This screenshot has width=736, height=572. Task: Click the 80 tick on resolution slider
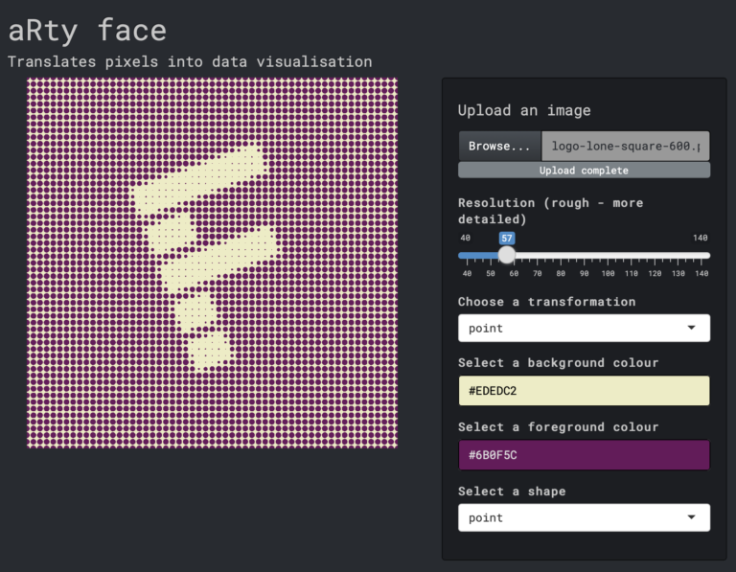(x=560, y=256)
